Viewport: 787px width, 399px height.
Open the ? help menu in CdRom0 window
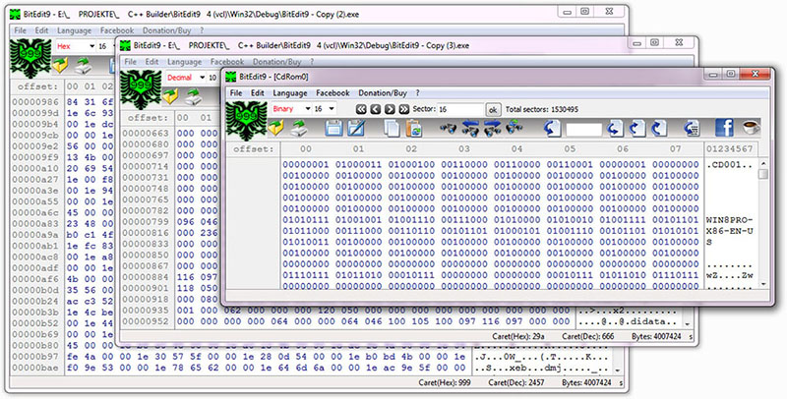coord(417,93)
